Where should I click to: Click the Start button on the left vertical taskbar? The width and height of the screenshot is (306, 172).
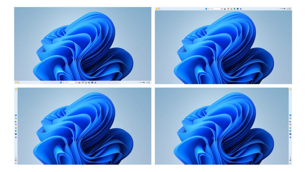point(16,115)
